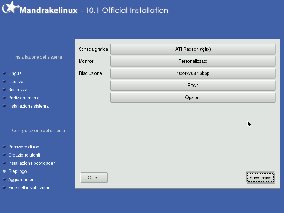
Task: Click the bullet next to Partizionamento
Action: pos(4,98)
